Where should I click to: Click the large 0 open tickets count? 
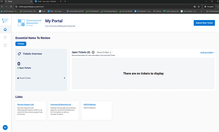coord(19,64)
